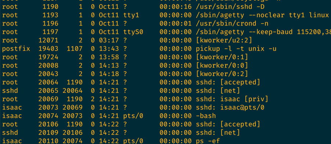Image resolution: width=331 pixels, height=144 pixels.
Task: Click the sshd: isaac@pts/0 text
Action: click(x=230, y=107)
